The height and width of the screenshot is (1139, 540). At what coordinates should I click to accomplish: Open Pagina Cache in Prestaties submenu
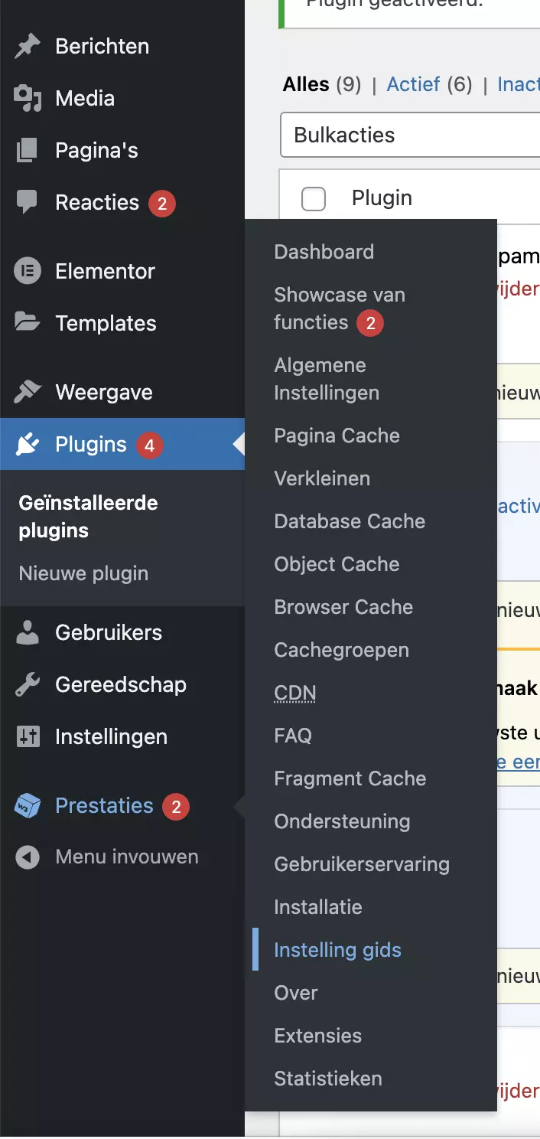tap(337, 436)
